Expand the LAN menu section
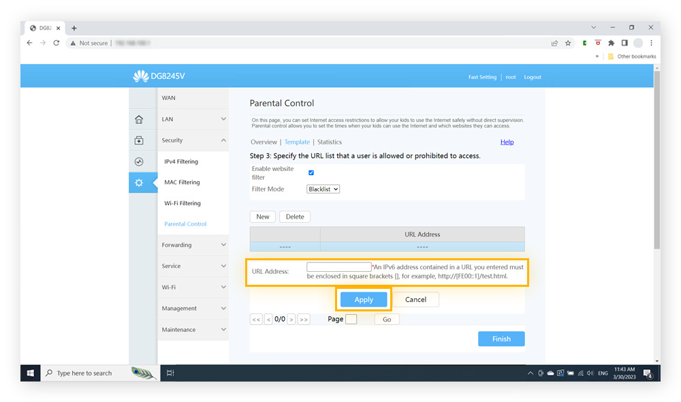 [x=193, y=119]
